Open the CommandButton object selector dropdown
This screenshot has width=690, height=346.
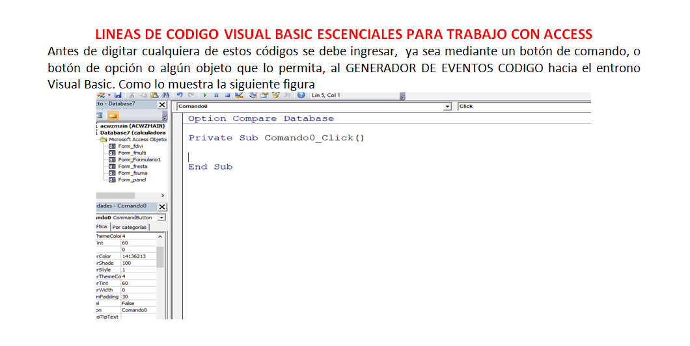(x=161, y=218)
